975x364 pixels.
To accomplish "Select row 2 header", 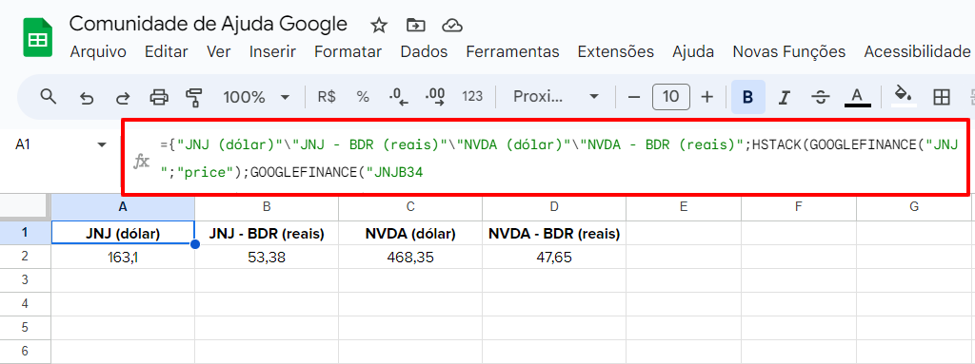I will pos(26,257).
